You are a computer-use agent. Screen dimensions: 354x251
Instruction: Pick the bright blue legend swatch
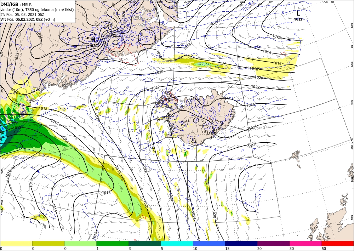pos(209,243)
